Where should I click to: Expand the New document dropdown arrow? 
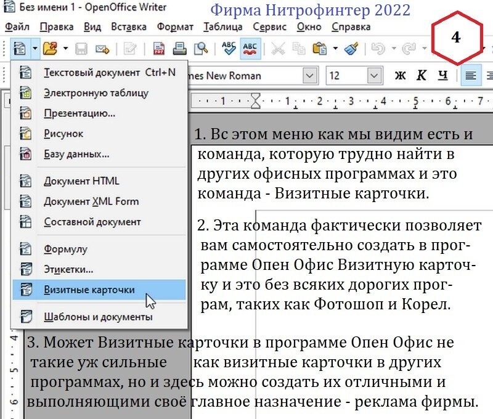point(35,49)
